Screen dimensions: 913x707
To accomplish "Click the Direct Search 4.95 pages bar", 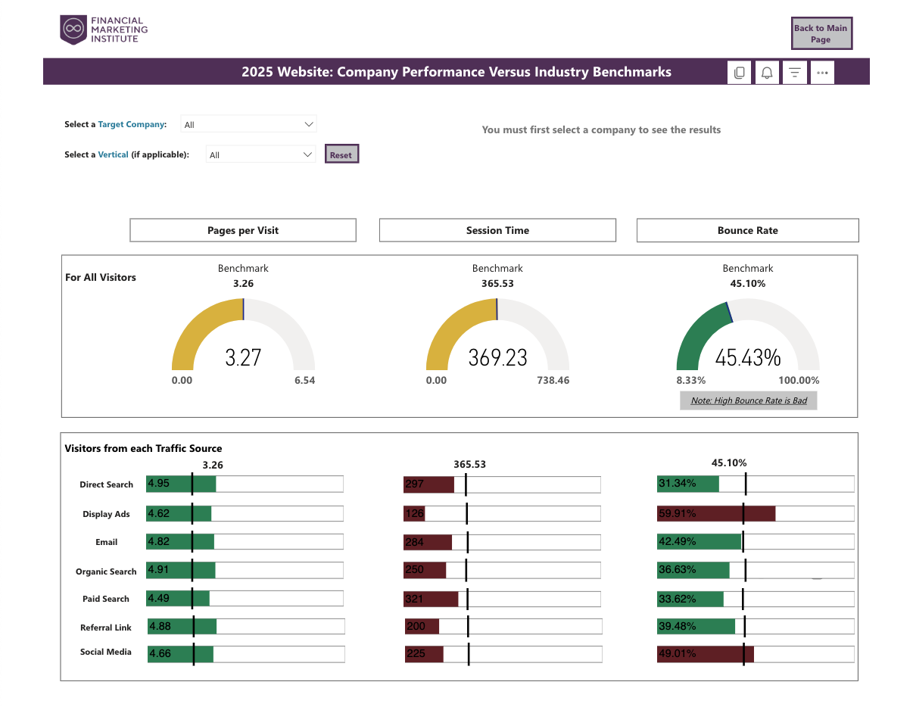I will point(181,484).
